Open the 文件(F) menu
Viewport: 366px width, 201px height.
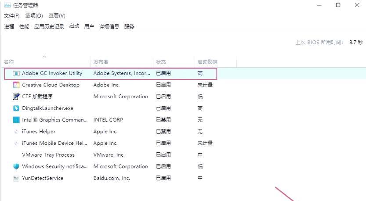click(11, 16)
